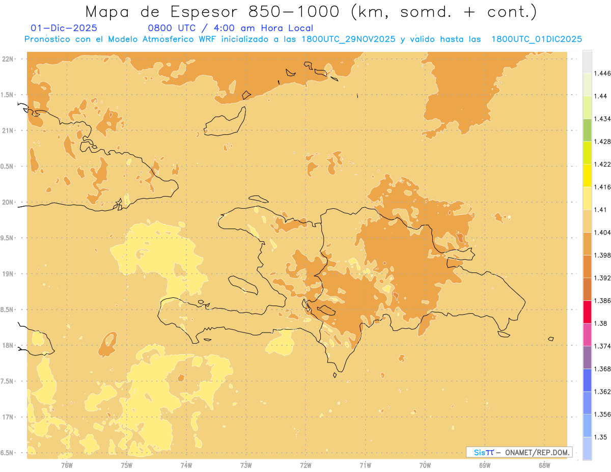Click the 'SisTT - ONAMET/REP.DOM.' credit box
This screenshot has height=472, width=611.
519,452
